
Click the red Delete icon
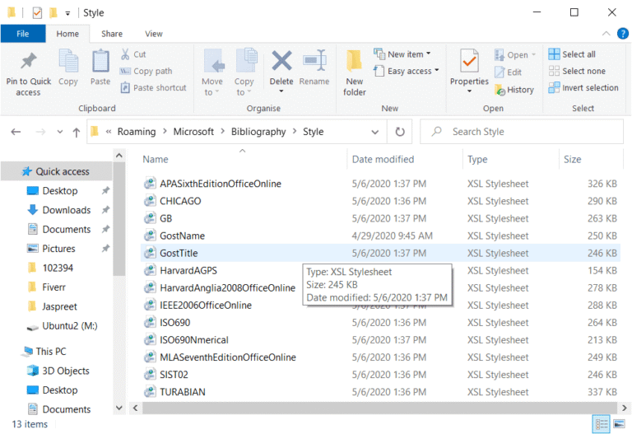[x=281, y=60]
